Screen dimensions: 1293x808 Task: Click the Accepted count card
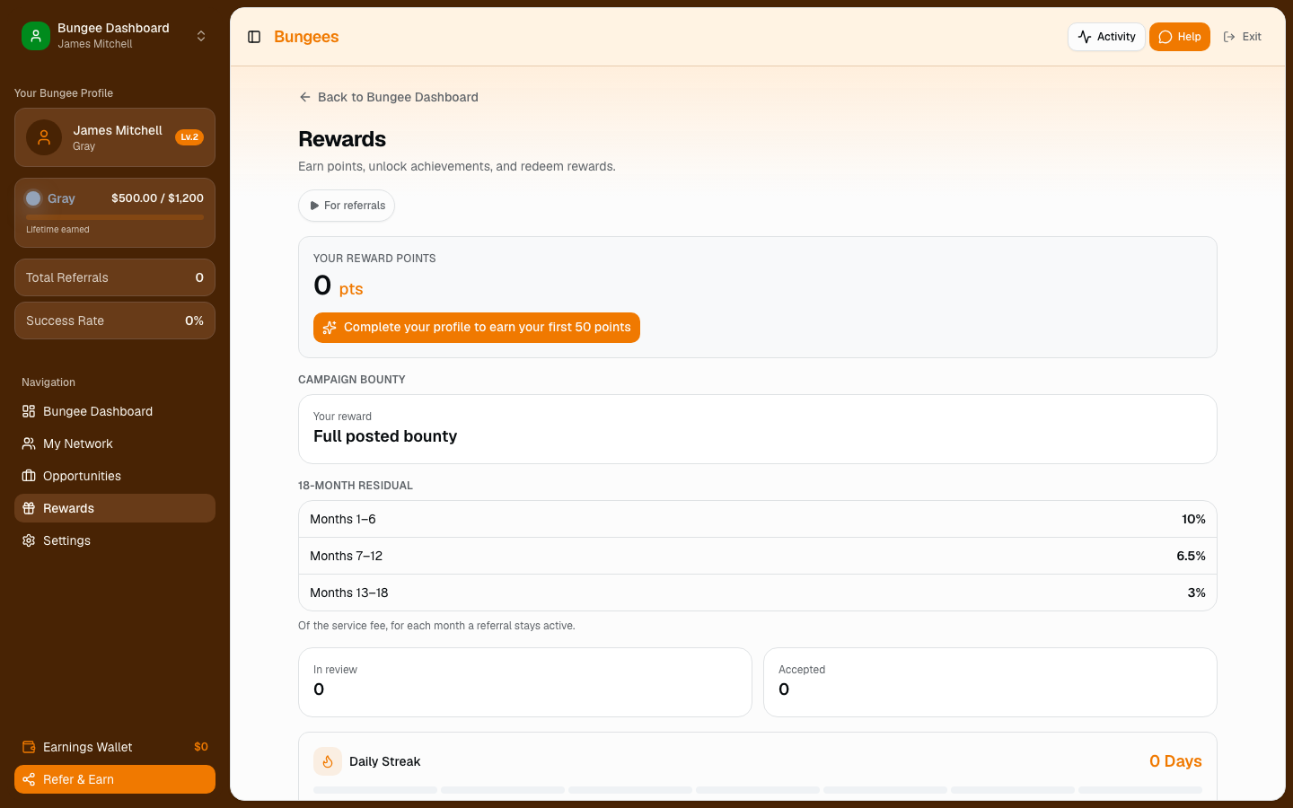coord(990,682)
